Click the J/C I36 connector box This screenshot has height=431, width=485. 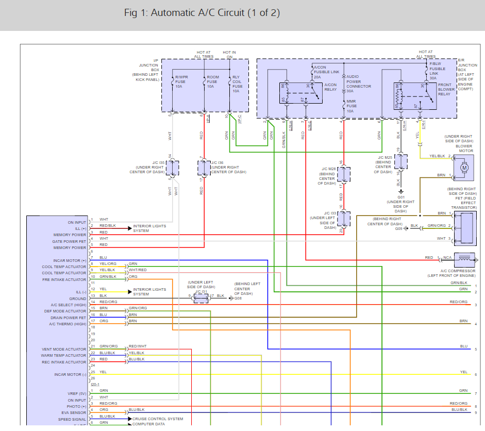[x=204, y=168]
